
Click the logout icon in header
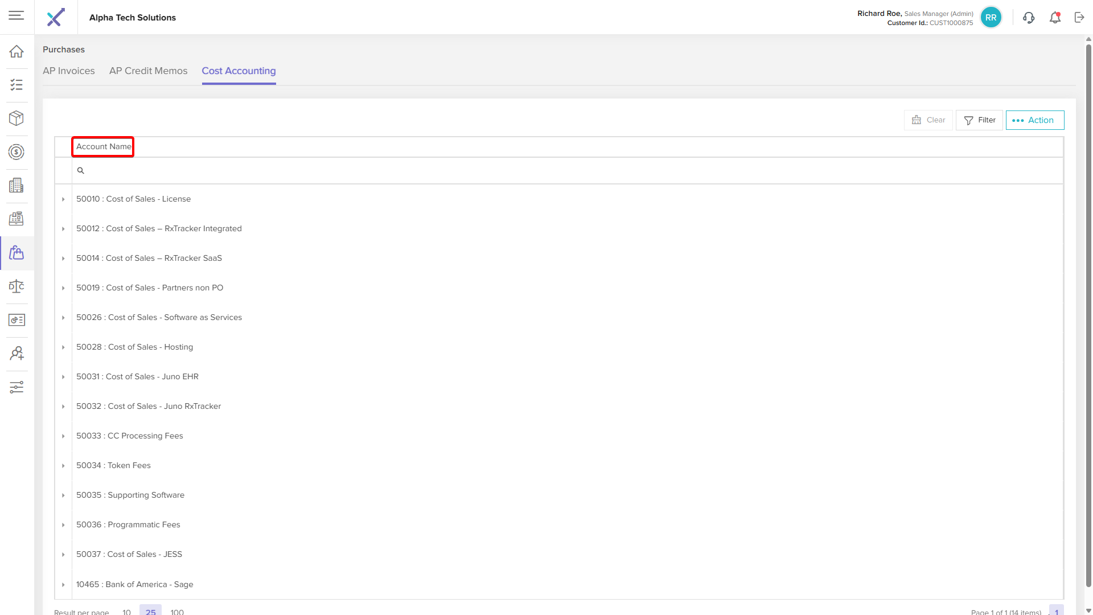(1079, 18)
